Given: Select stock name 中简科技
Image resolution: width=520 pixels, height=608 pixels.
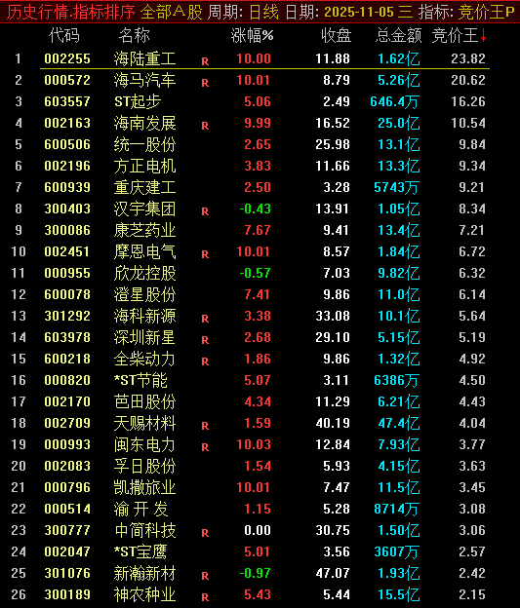Looking at the screenshot, I should point(144,530).
